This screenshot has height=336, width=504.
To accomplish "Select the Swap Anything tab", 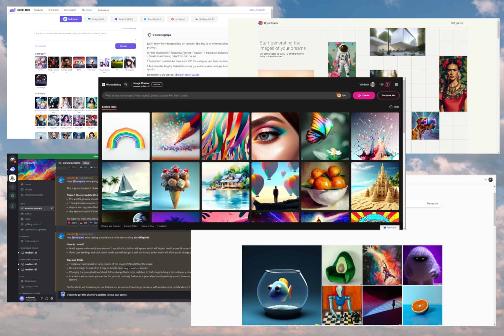I will coord(124,19).
